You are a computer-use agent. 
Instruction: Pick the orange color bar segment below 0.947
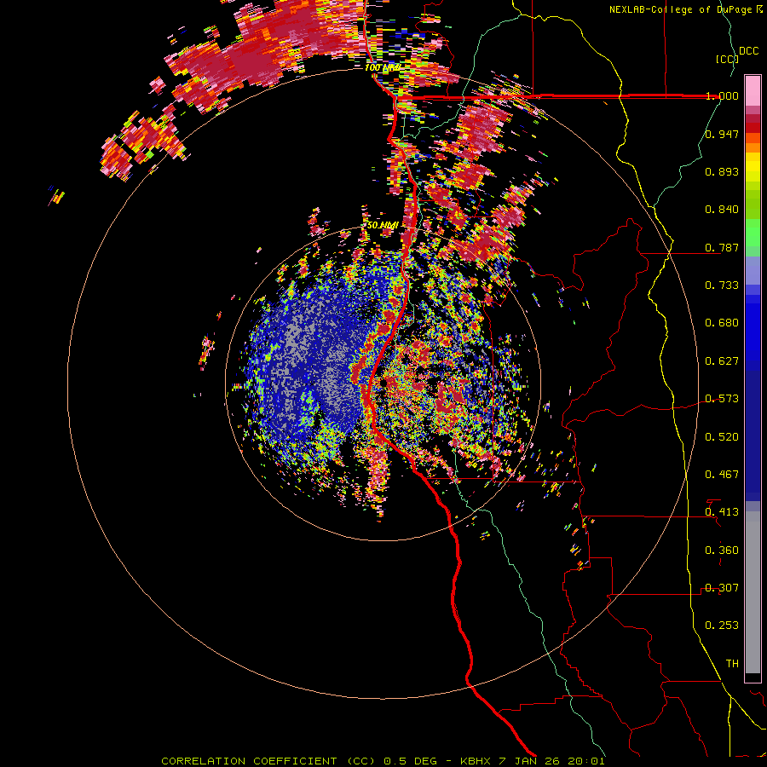click(x=753, y=147)
